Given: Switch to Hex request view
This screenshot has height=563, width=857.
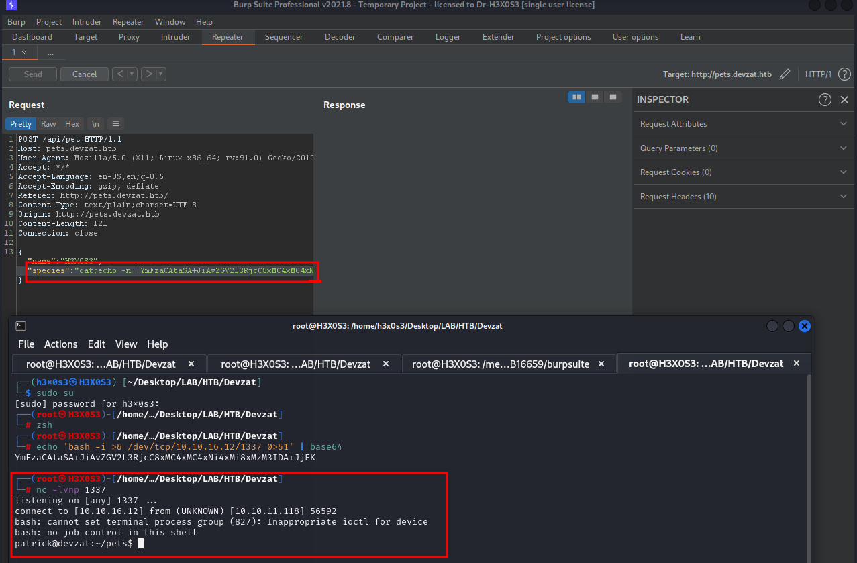Looking at the screenshot, I should click(72, 124).
